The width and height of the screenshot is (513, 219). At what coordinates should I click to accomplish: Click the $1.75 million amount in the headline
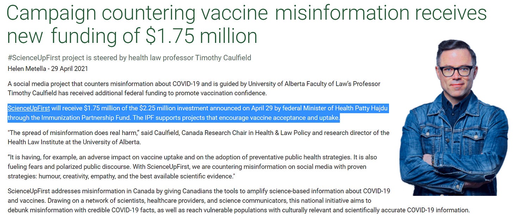(201, 36)
